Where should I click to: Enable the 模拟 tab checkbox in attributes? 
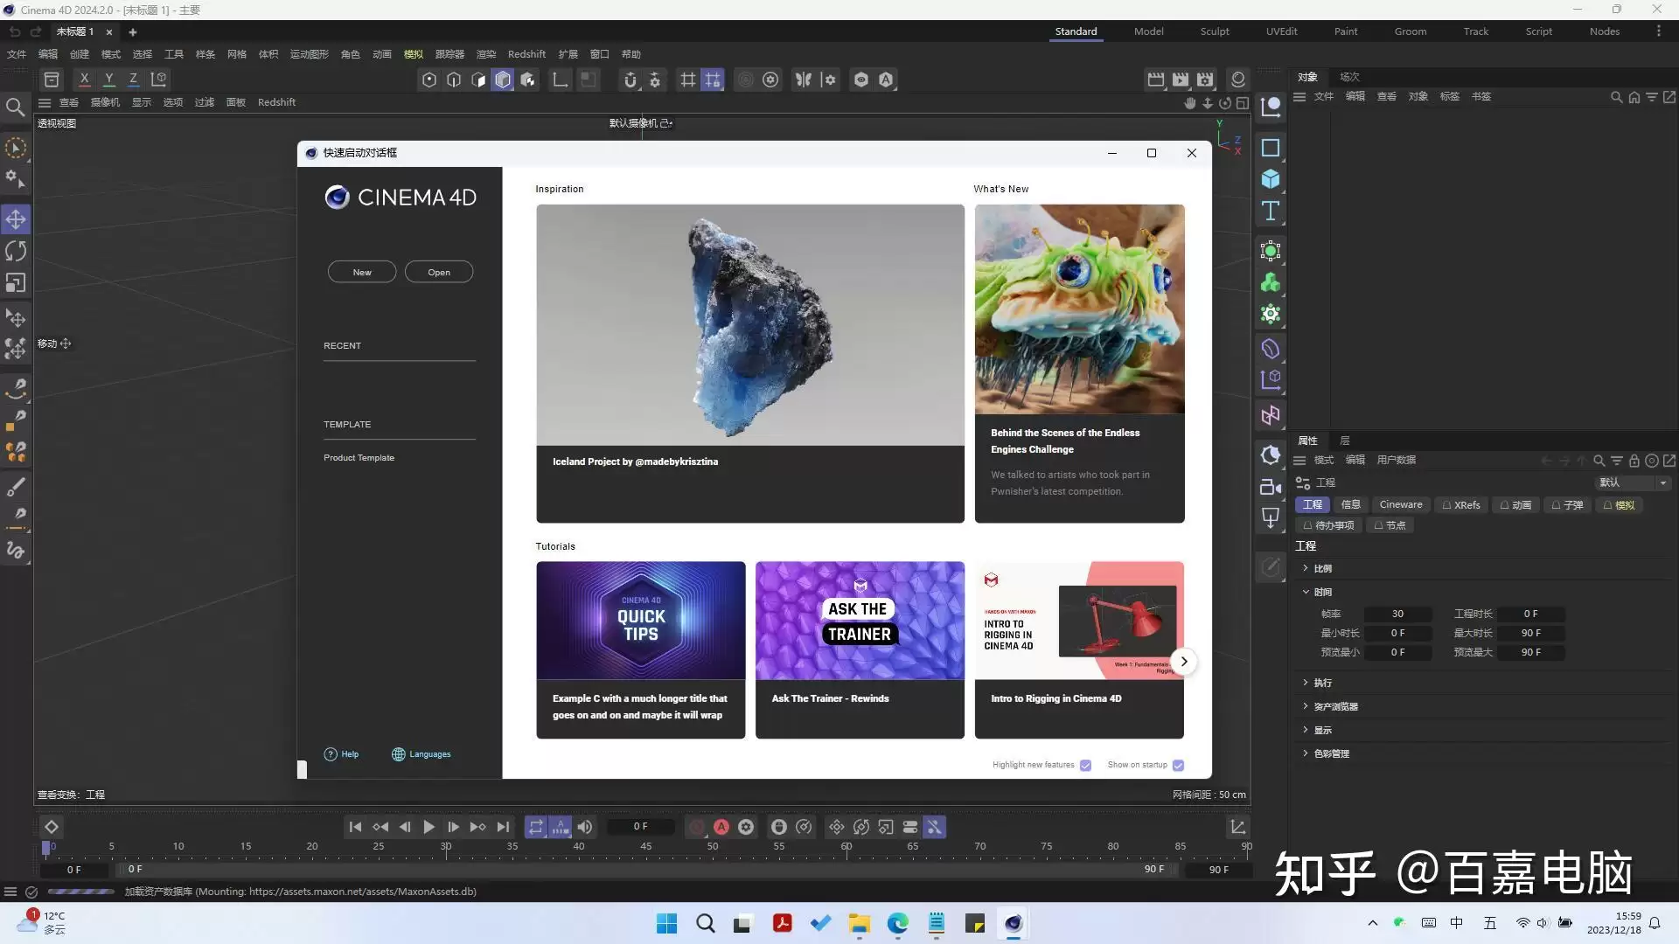pyautogui.click(x=1608, y=505)
